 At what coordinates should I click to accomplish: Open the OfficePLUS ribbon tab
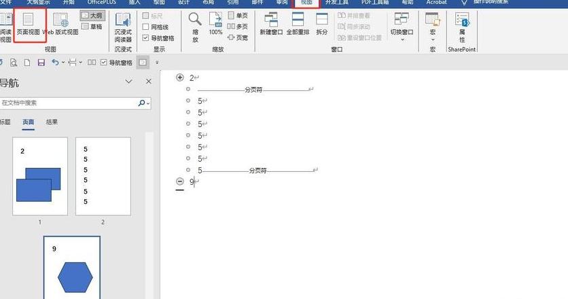click(x=102, y=2)
